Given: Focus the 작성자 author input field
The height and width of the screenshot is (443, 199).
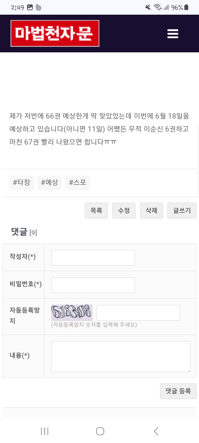Looking at the screenshot, I should click(93, 258).
